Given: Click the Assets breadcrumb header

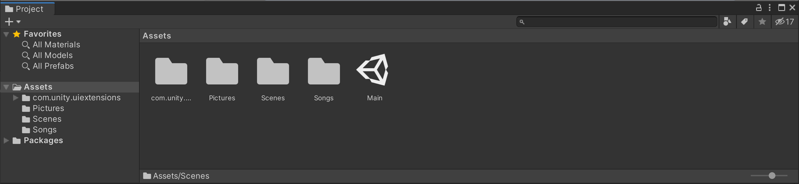Looking at the screenshot, I should point(157,36).
